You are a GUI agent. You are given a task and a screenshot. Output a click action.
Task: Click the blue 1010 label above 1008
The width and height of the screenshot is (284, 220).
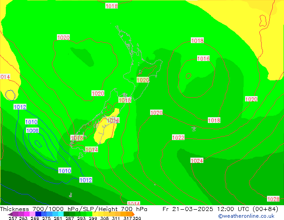(x=31, y=122)
